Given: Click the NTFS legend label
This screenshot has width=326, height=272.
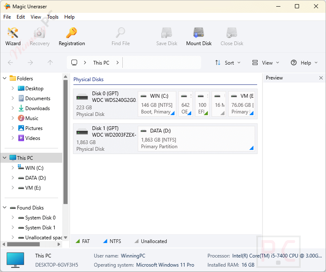Looking at the screenshot, I should [x=115, y=241].
